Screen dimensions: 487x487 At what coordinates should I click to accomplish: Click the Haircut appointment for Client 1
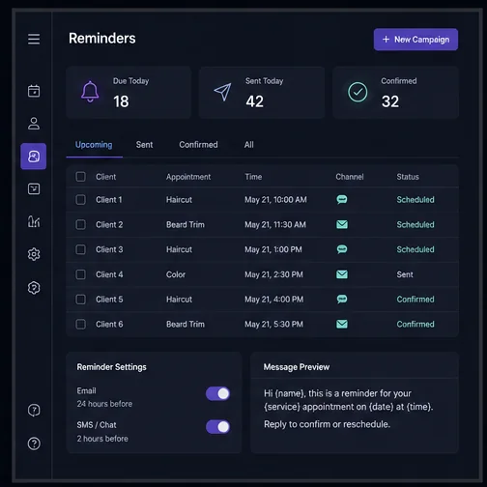tap(179, 200)
